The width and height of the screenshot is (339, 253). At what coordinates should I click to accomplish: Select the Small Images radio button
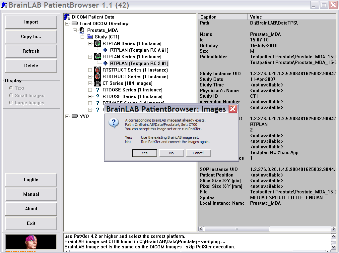coord(11,95)
